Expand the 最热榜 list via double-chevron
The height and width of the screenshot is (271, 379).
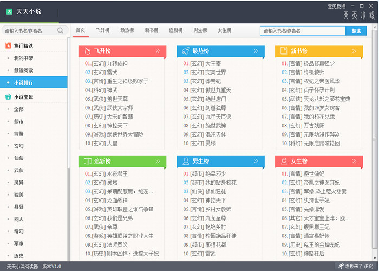coord(256,51)
